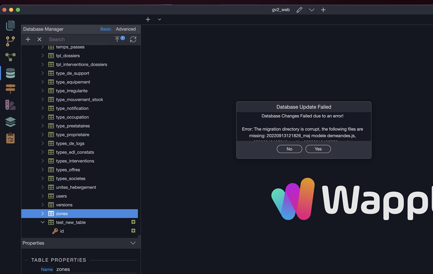
Task: Dismiss the error dialog with No
Action: coord(289,149)
